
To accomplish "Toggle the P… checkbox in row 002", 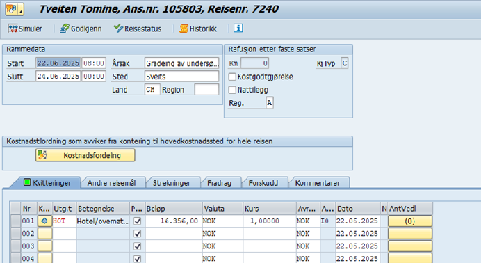I will [138, 234].
